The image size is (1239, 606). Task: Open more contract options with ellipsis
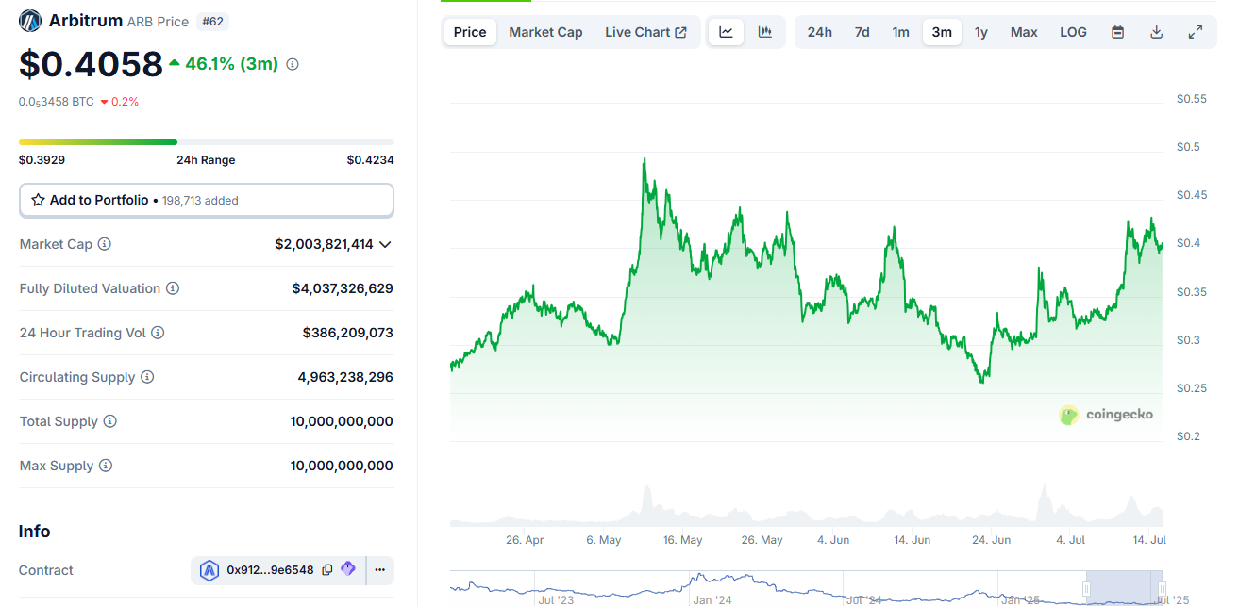pyautogui.click(x=379, y=569)
